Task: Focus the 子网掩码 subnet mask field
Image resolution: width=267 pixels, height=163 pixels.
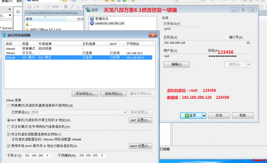Action: coord(92,155)
